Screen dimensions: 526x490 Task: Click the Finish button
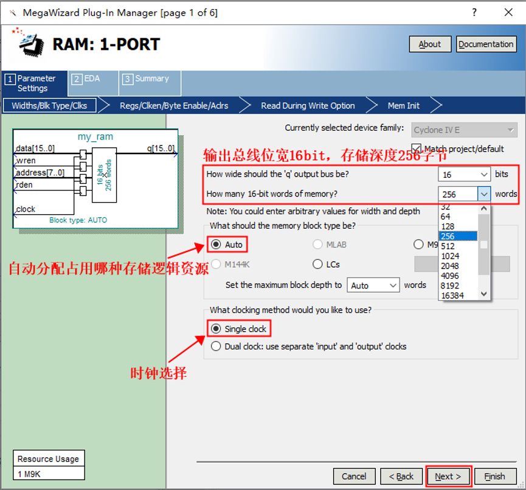coord(494,476)
